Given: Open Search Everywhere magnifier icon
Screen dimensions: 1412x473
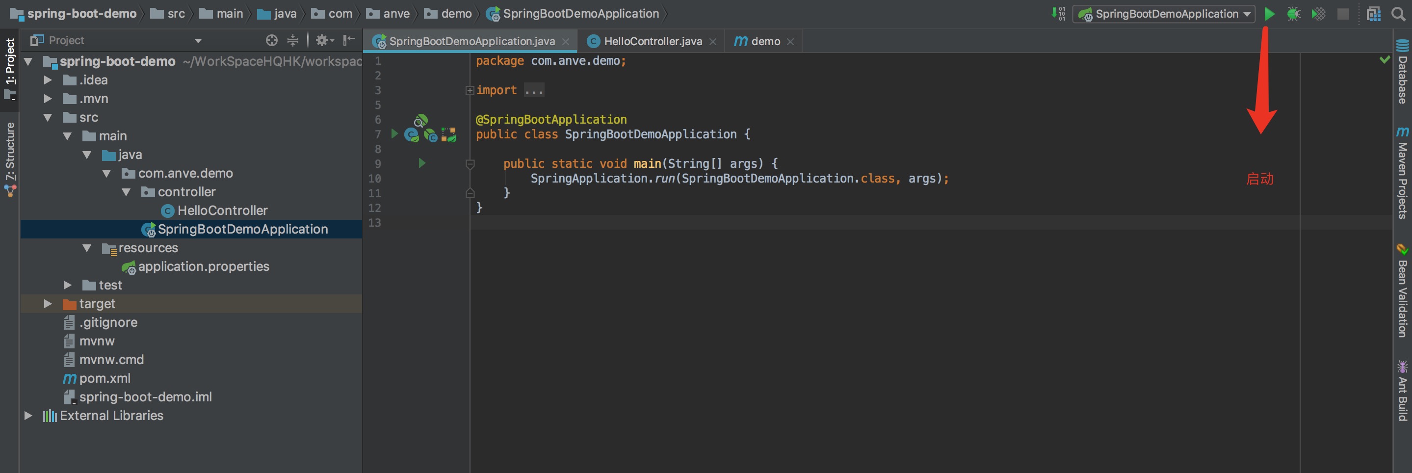Looking at the screenshot, I should [1398, 14].
